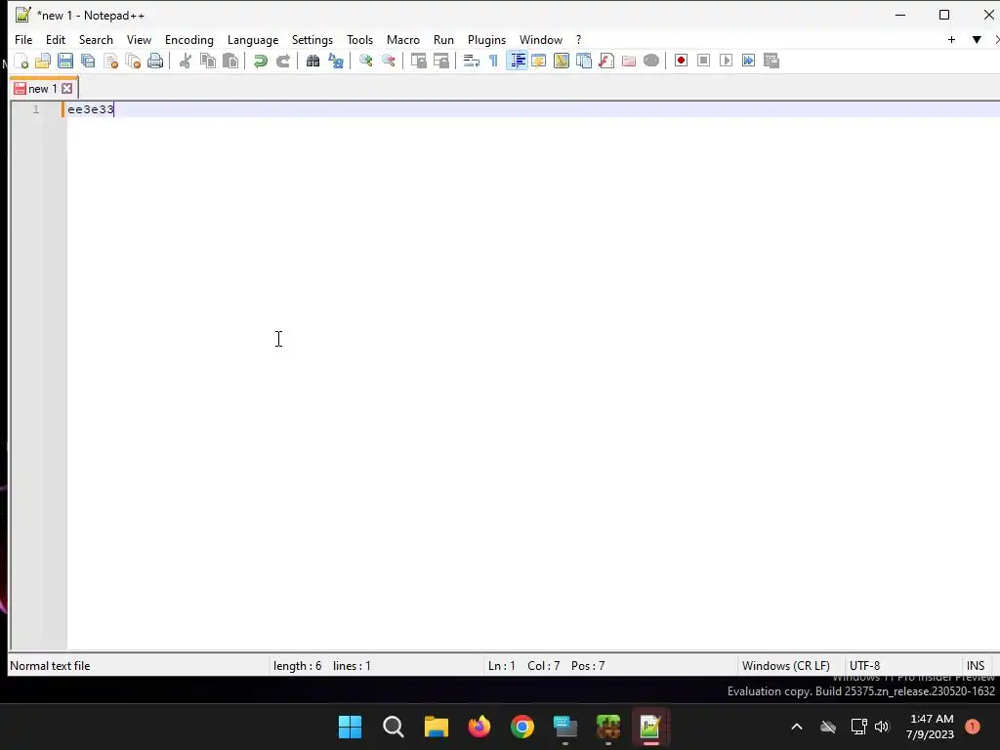Click the Synchronize Horizontal Scrolling icon
The width and height of the screenshot is (1000, 750).
(441, 61)
